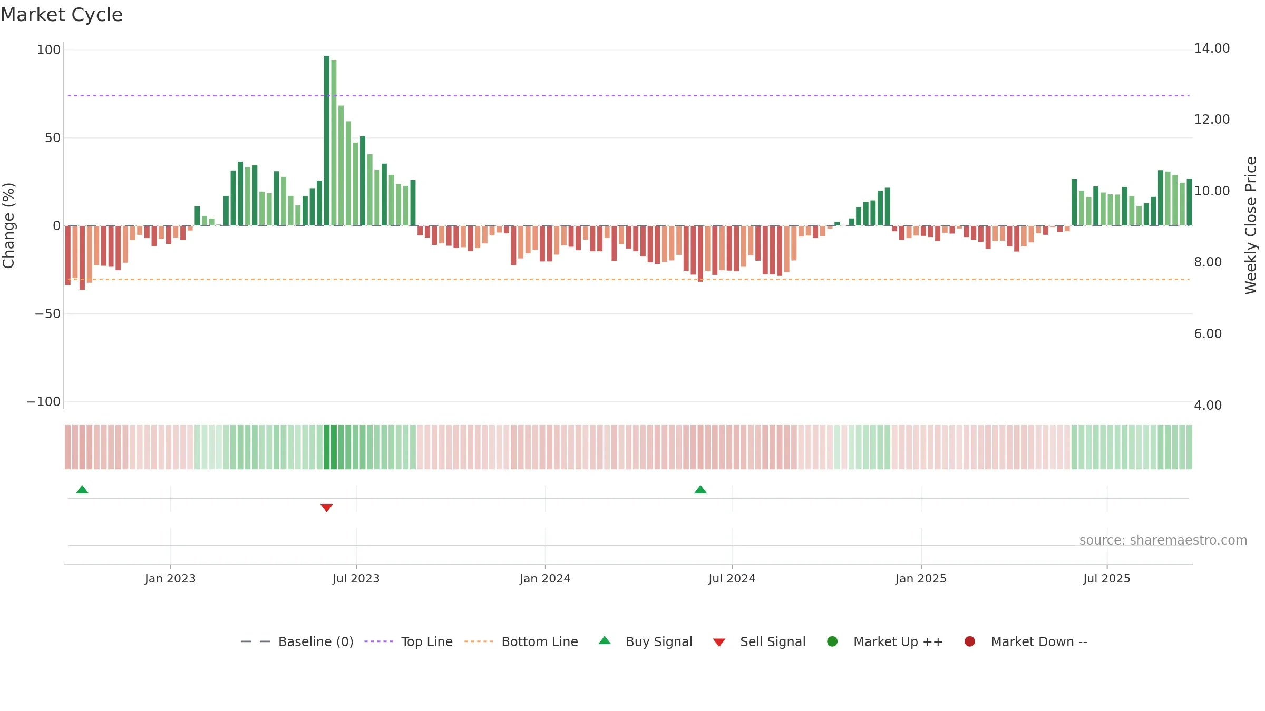Toggle the Top Line legend entry

(408, 641)
